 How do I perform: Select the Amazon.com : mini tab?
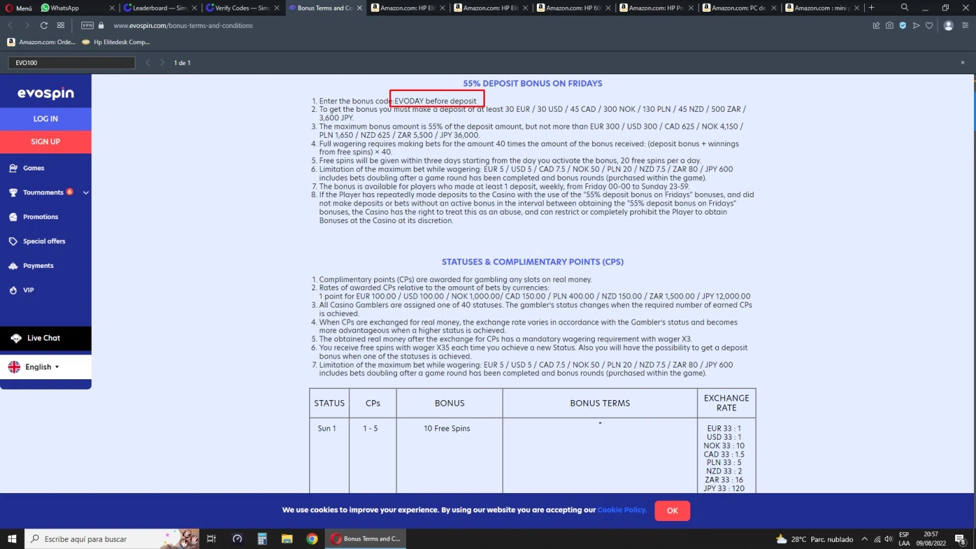tap(822, 8)
